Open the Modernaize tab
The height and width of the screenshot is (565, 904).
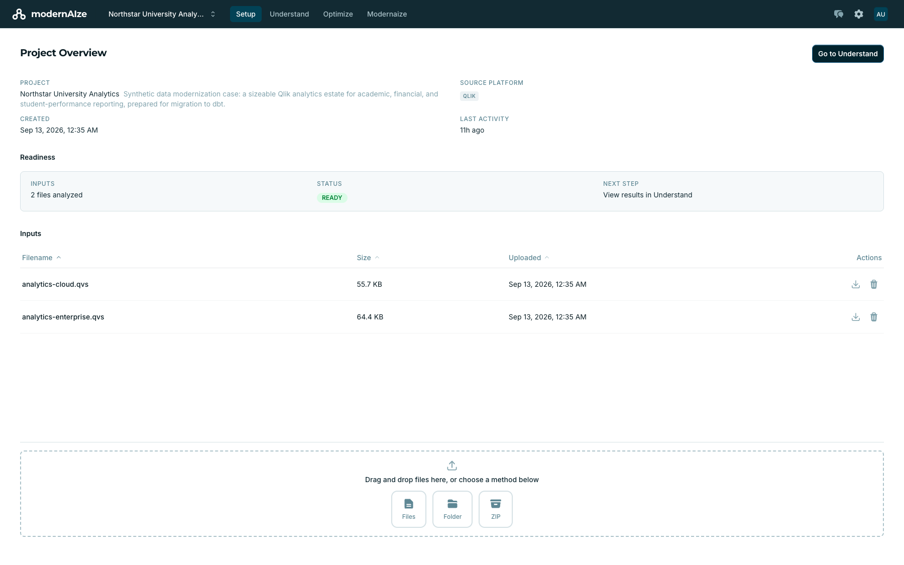click(387, 14)
